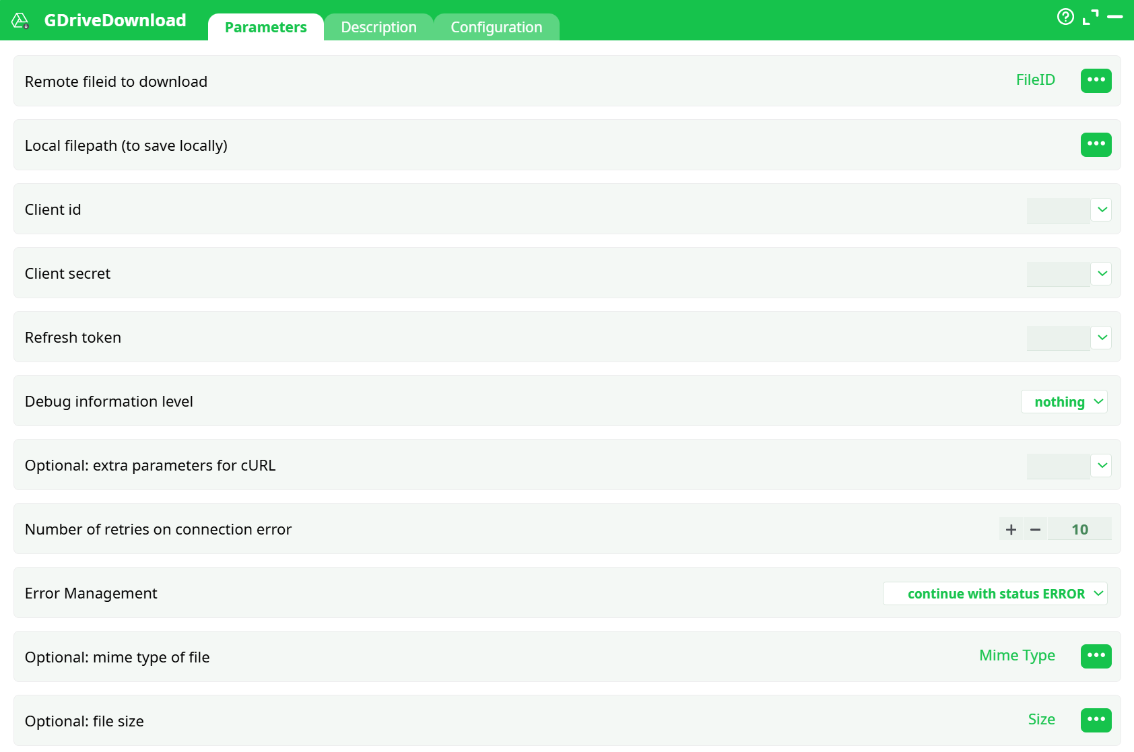Image resolution: width=1134 pixels, height=752 pixels.
Task: Decrease number of retries with minus
Action: (x=1035, y=530)
